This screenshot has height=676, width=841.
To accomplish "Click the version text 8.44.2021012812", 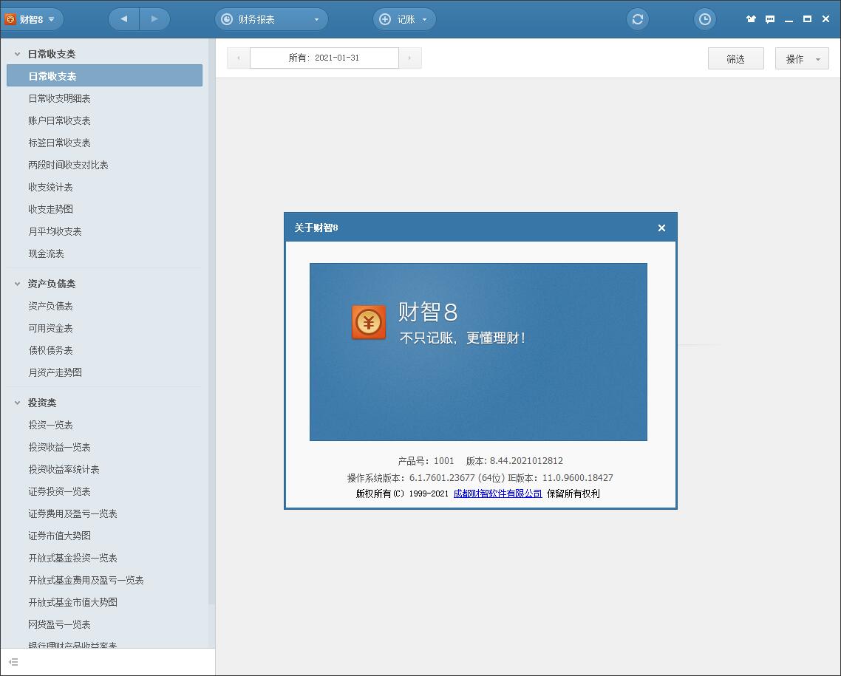I will 526,461.
